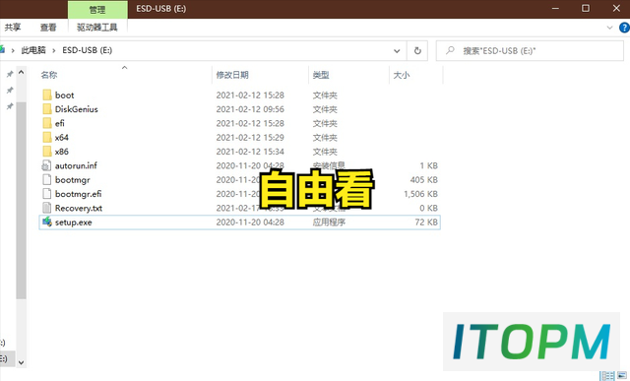Expand the ribbon chevron
This screenshot has height=381, width=630.
pos(609,28)
